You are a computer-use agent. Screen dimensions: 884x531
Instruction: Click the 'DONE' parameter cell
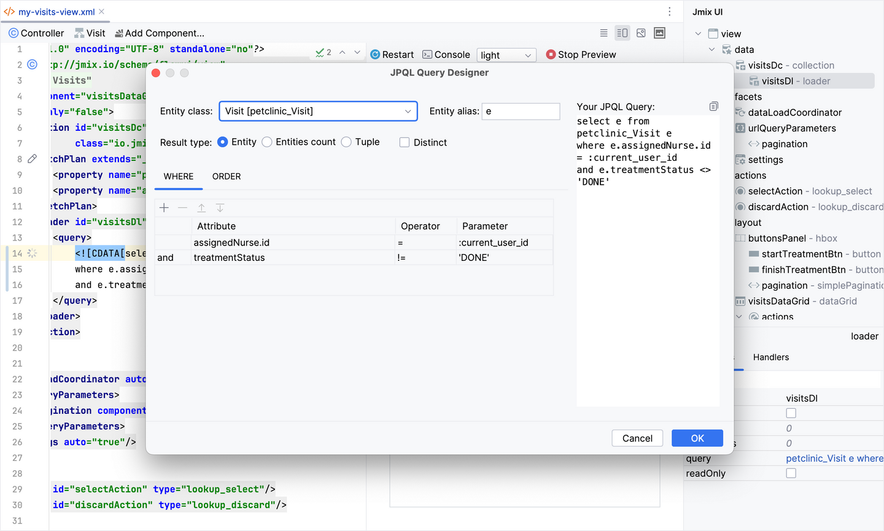click(x=505, y=258)
